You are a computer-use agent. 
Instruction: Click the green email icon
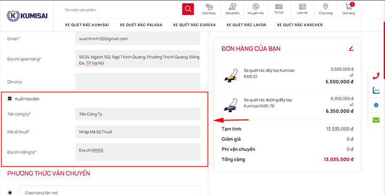coord(376,120)
